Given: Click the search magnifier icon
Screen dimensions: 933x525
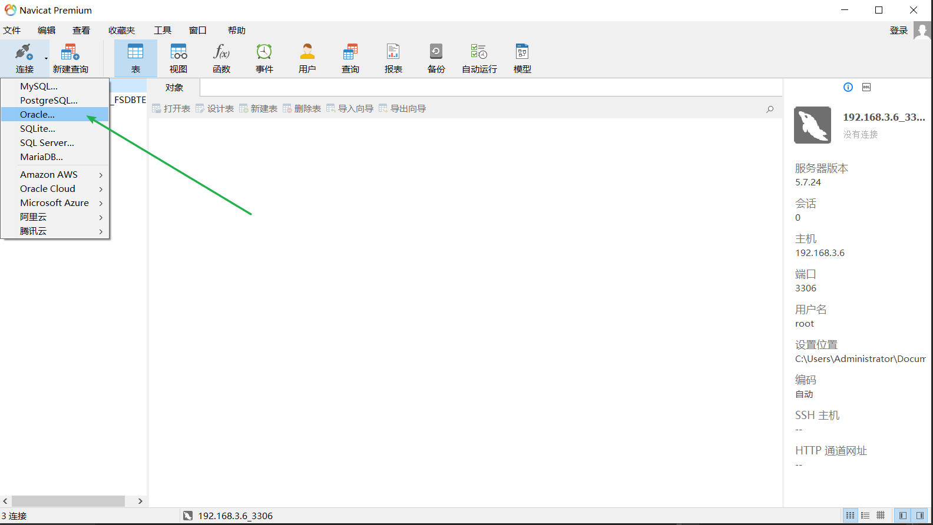Looking at the screenshot, I should (770, 109).
